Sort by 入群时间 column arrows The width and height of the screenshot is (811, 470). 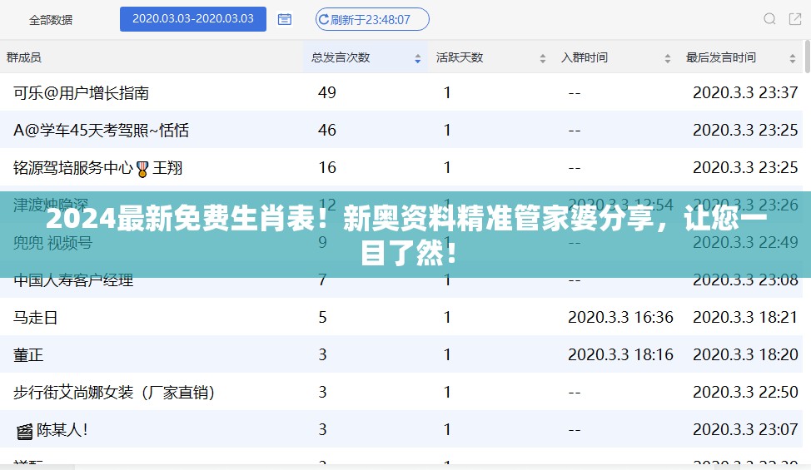coord(668,58)
